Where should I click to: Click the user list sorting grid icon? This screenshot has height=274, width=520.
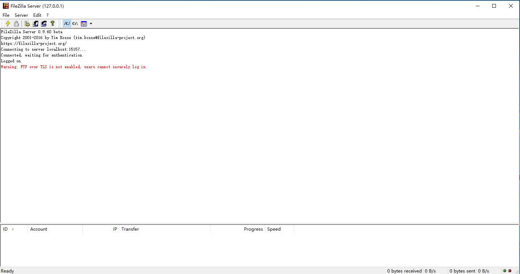(84, 24)
